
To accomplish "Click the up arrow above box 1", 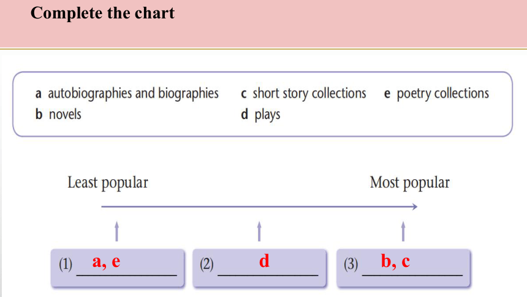I will tap(116, 231).
